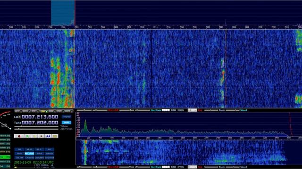Open lower RBW dropdown beside Spectrum label
This screenshot has width=302, height=169.
point(166,167)
